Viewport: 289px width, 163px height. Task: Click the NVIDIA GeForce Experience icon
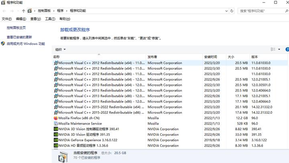click(56, 140)
